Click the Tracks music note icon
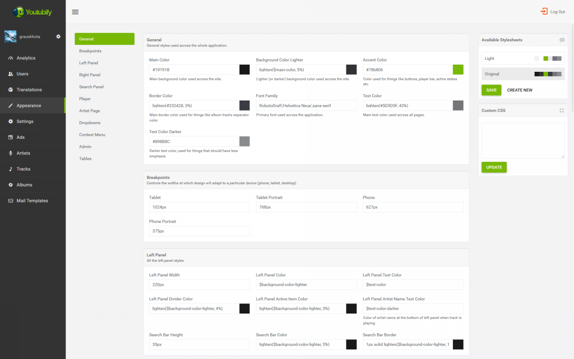This screenshot has width=574, height=359. (11, 169)
